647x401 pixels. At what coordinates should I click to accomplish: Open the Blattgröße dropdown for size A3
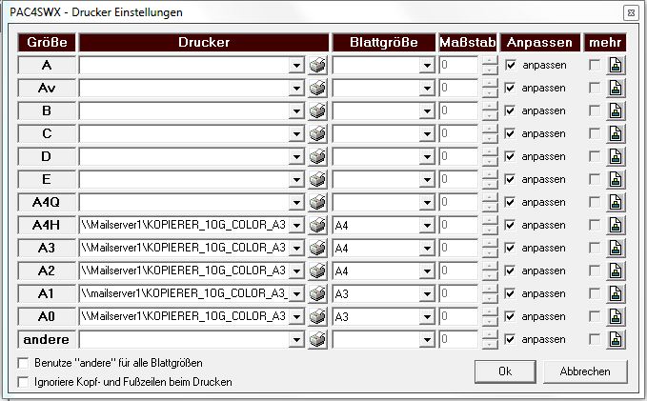click(427, 248)
